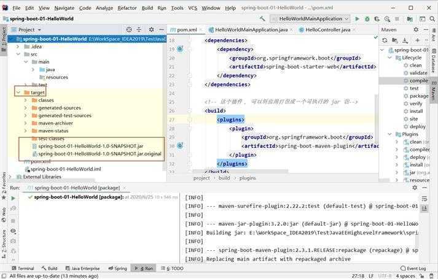
Task: Open the TODO tool window
Action: pos(172,269)
